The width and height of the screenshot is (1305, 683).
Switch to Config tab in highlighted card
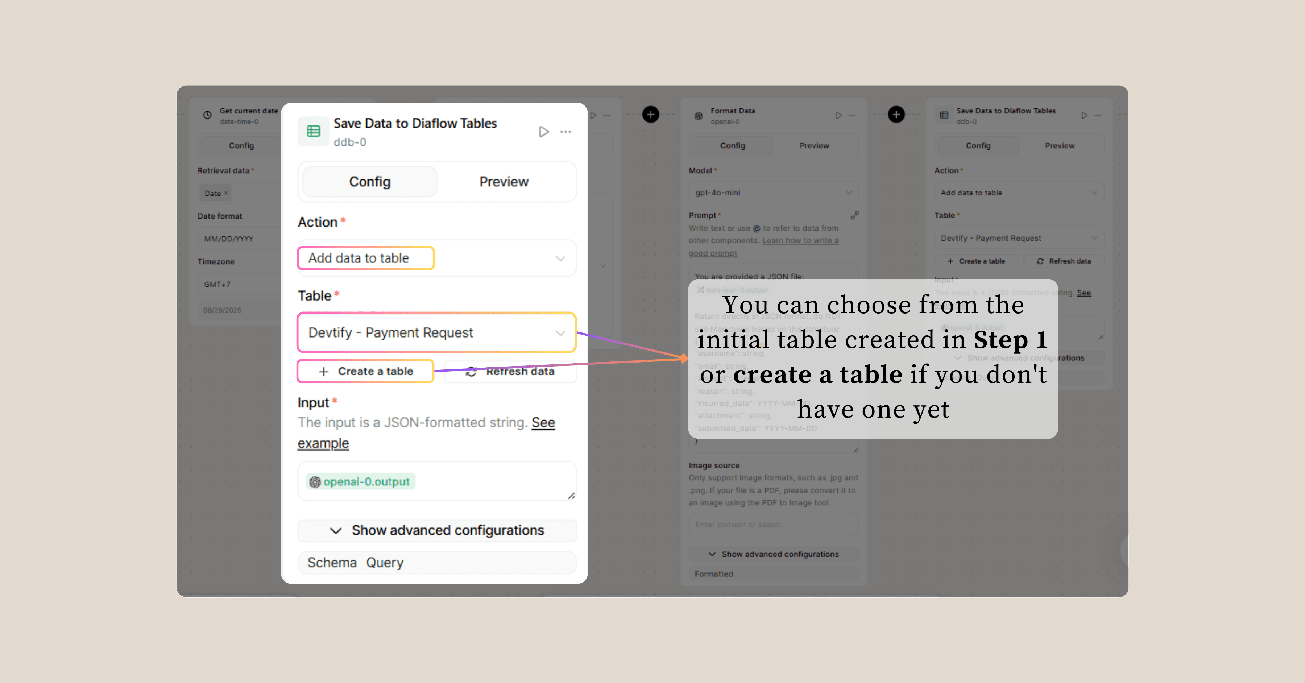(370, 181)
